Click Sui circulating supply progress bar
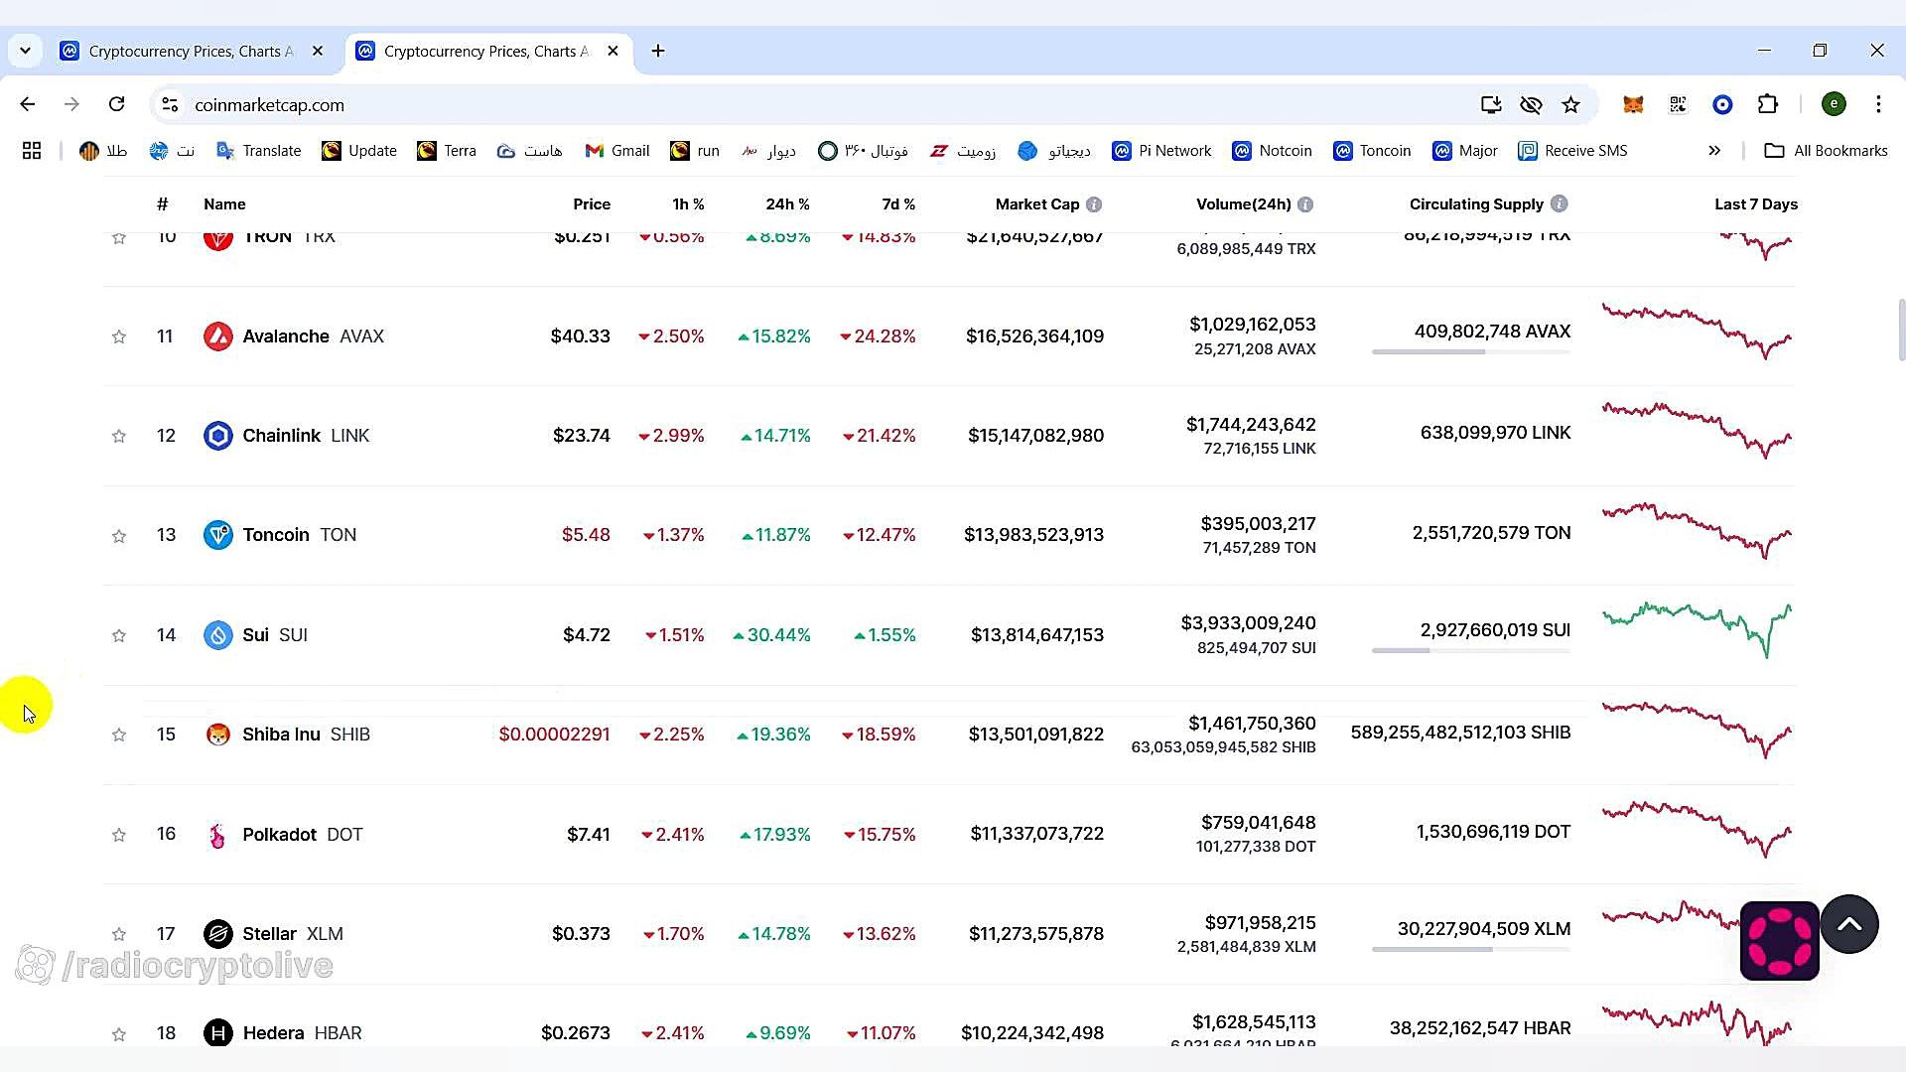Viewport: 1906px width, 1072px height. click(x=1471, y=650)
